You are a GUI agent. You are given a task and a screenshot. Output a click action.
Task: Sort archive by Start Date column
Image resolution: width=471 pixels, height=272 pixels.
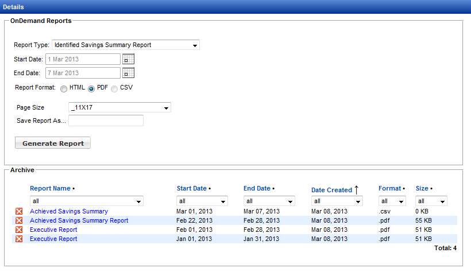(x=191, y=188)
